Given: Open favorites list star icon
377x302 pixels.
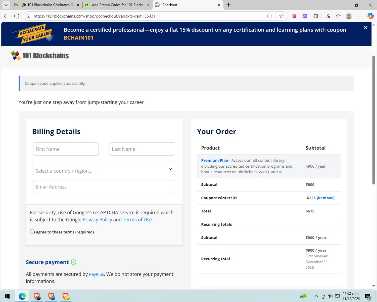Looking at the screenshot, I should click(338, 16).
